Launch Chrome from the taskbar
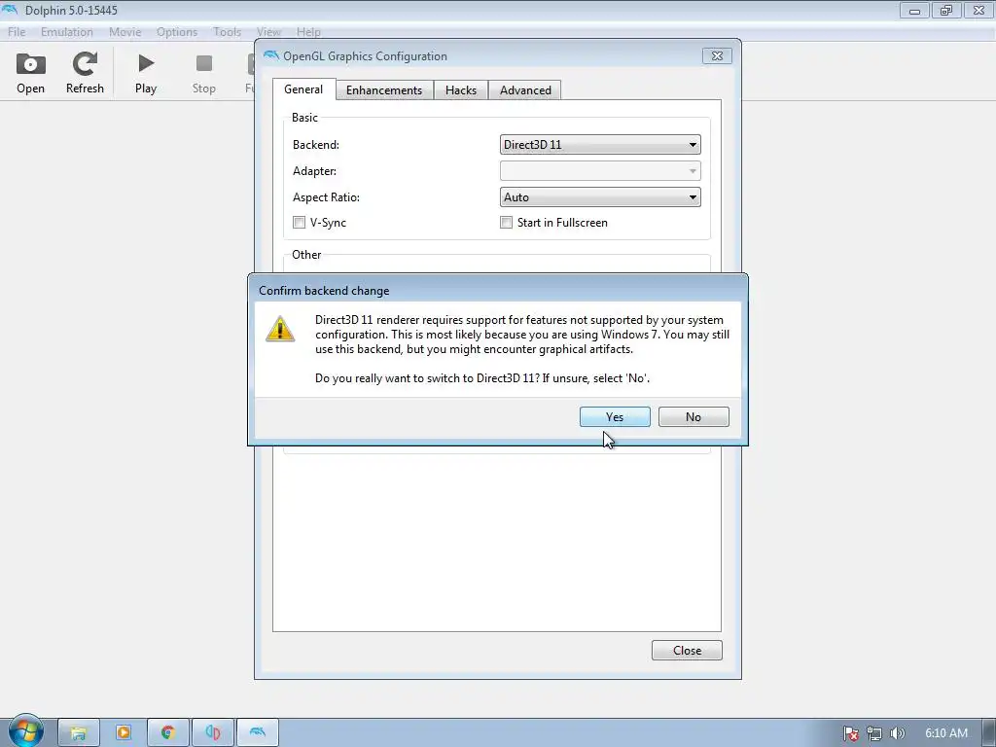This screenshot has height=747, width=996. pyautogui.click(x=167, y=733)
